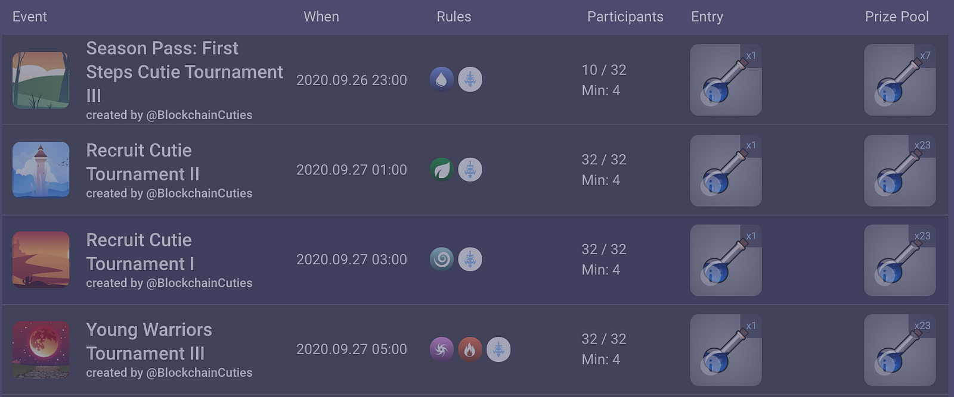The height and width of the screenshot is (397, 954).
Task: Click the green leaf rule icon
Action: [x=442, y=170]
